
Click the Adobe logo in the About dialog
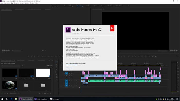click(112, 28)
